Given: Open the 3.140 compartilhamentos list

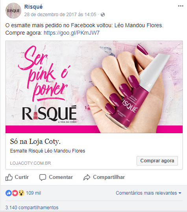Looking at the screenshot, I should pyautogui.click(x=32, y=208).
